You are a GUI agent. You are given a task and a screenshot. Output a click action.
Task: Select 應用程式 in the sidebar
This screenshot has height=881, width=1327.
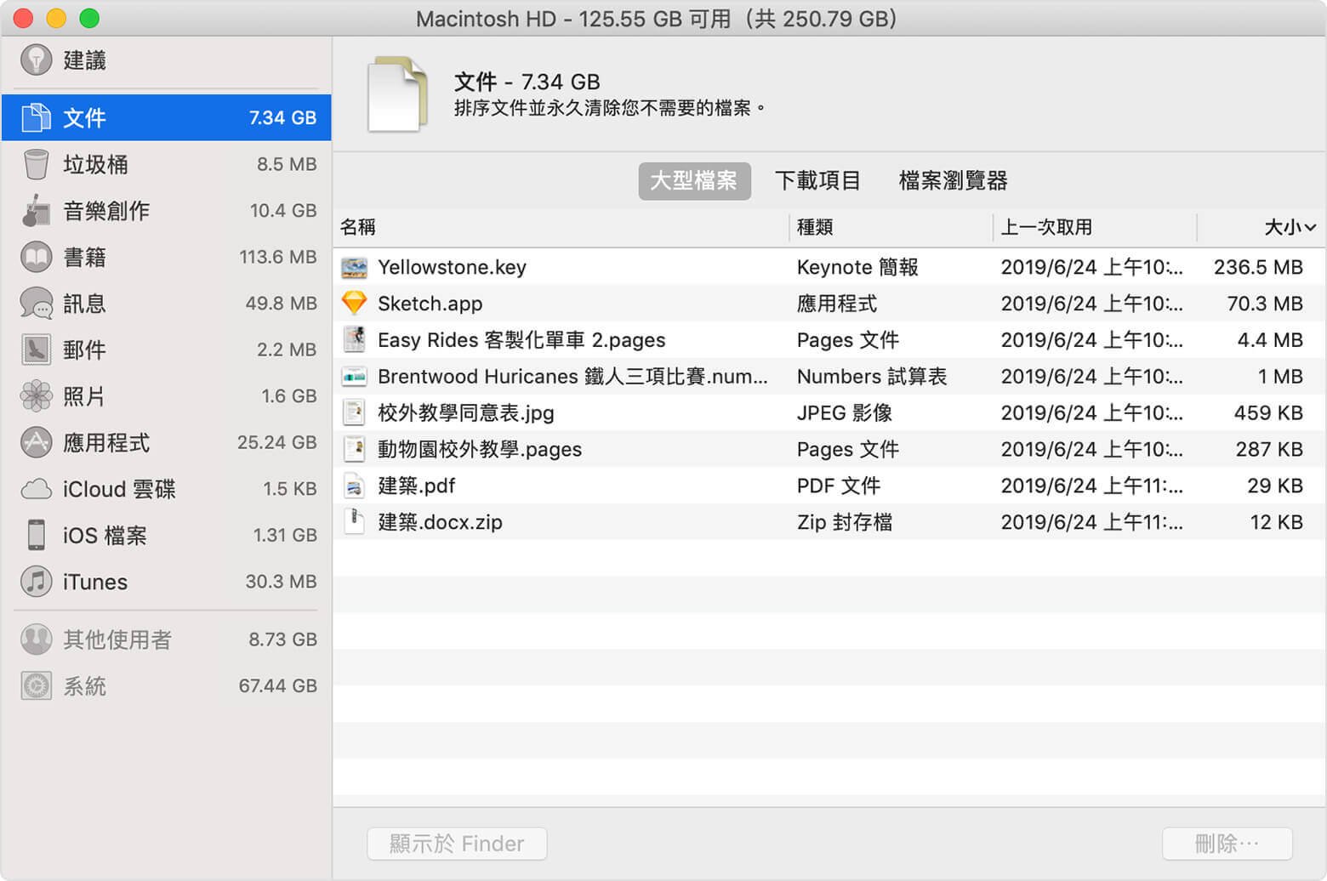coord(167,442)
